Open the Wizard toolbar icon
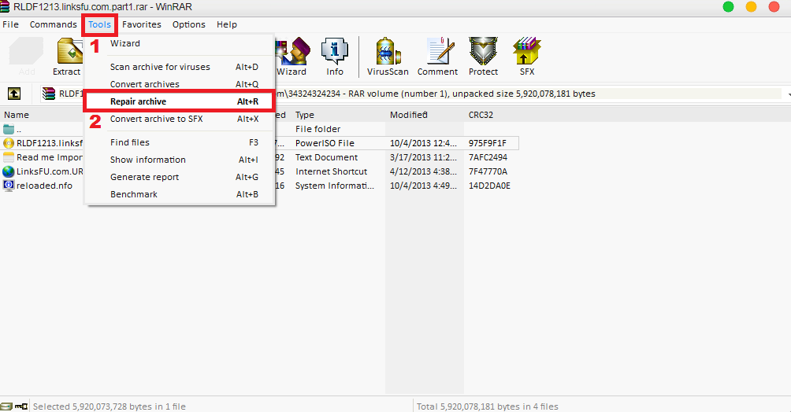The width and height of the screenshot is (791, 412). pos(292,51)
